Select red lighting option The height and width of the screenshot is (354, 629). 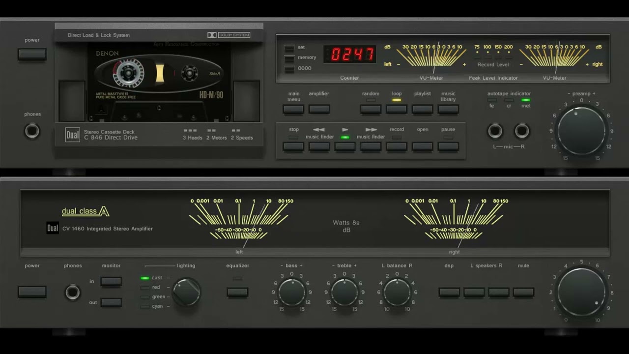pos(144,287)
